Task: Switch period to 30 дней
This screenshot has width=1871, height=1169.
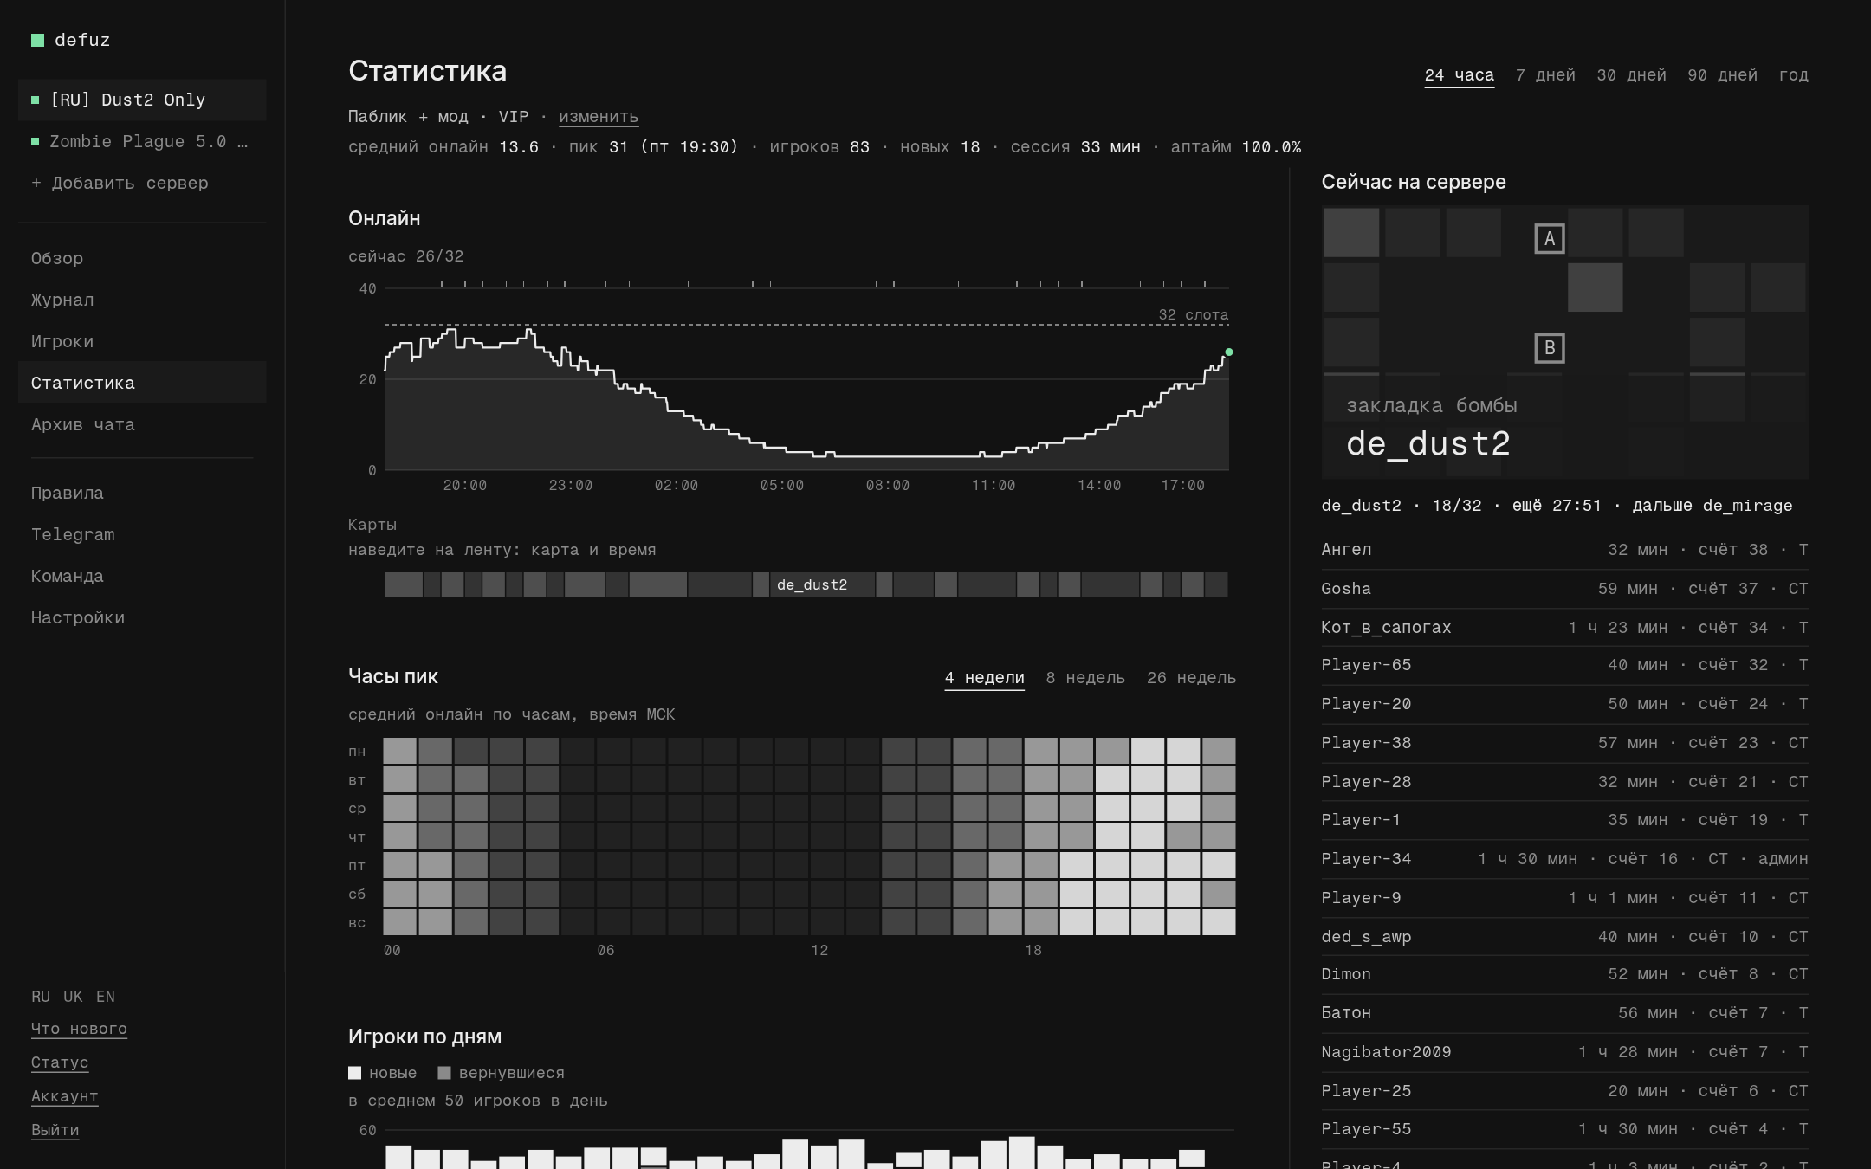Action: [x=1631, y=75]
